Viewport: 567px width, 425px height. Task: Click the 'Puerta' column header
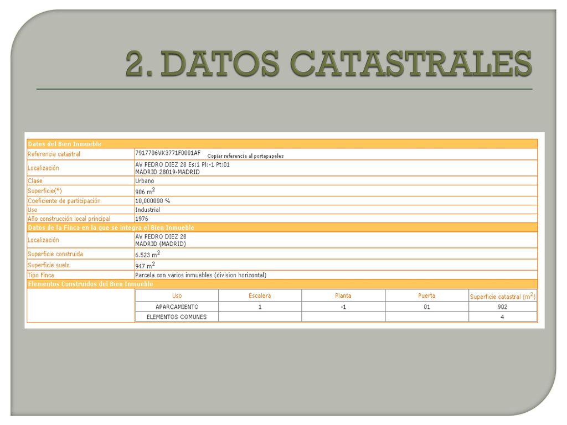(x=427, y=296)
